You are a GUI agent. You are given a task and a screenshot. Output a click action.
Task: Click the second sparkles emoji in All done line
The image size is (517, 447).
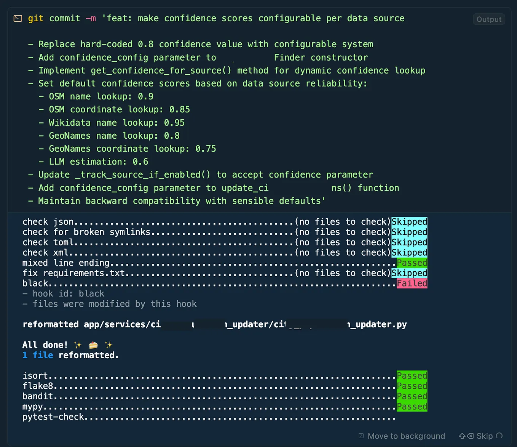pos(108,345)
